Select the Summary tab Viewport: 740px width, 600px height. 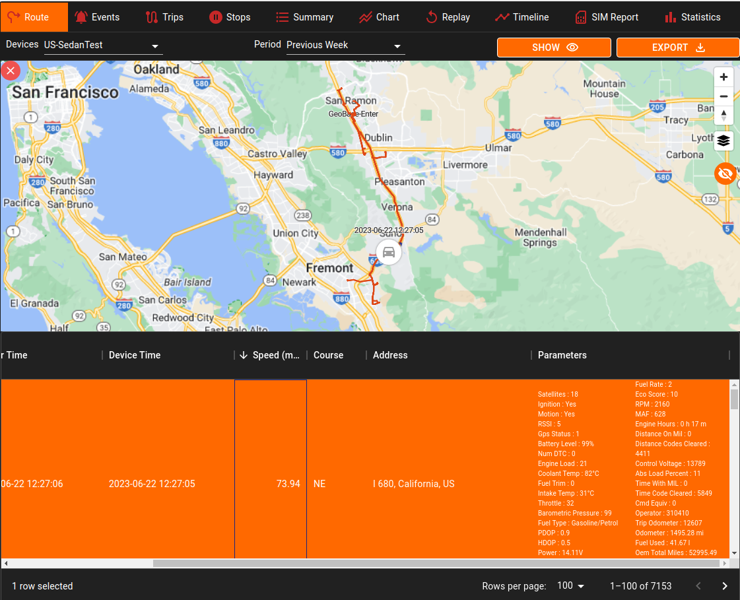tap(304, 17)
